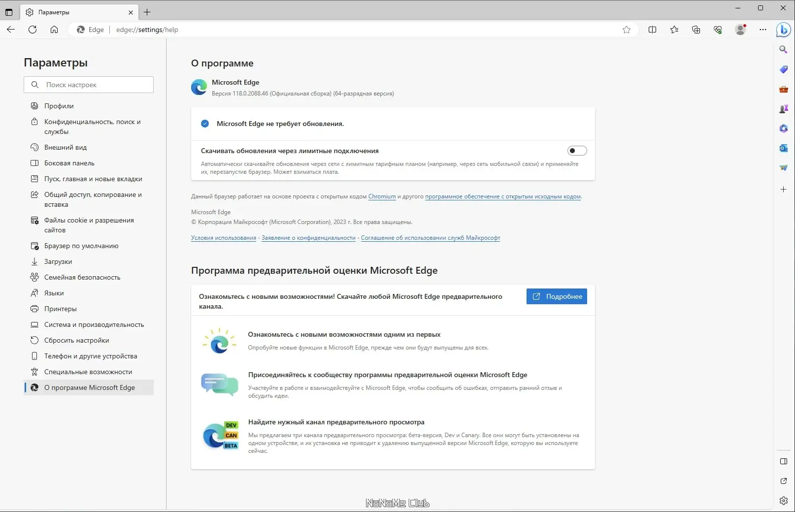Open Outlook in the sidebar
The height and width of the screenshot is (512, 795).
[x=784, y=148]
